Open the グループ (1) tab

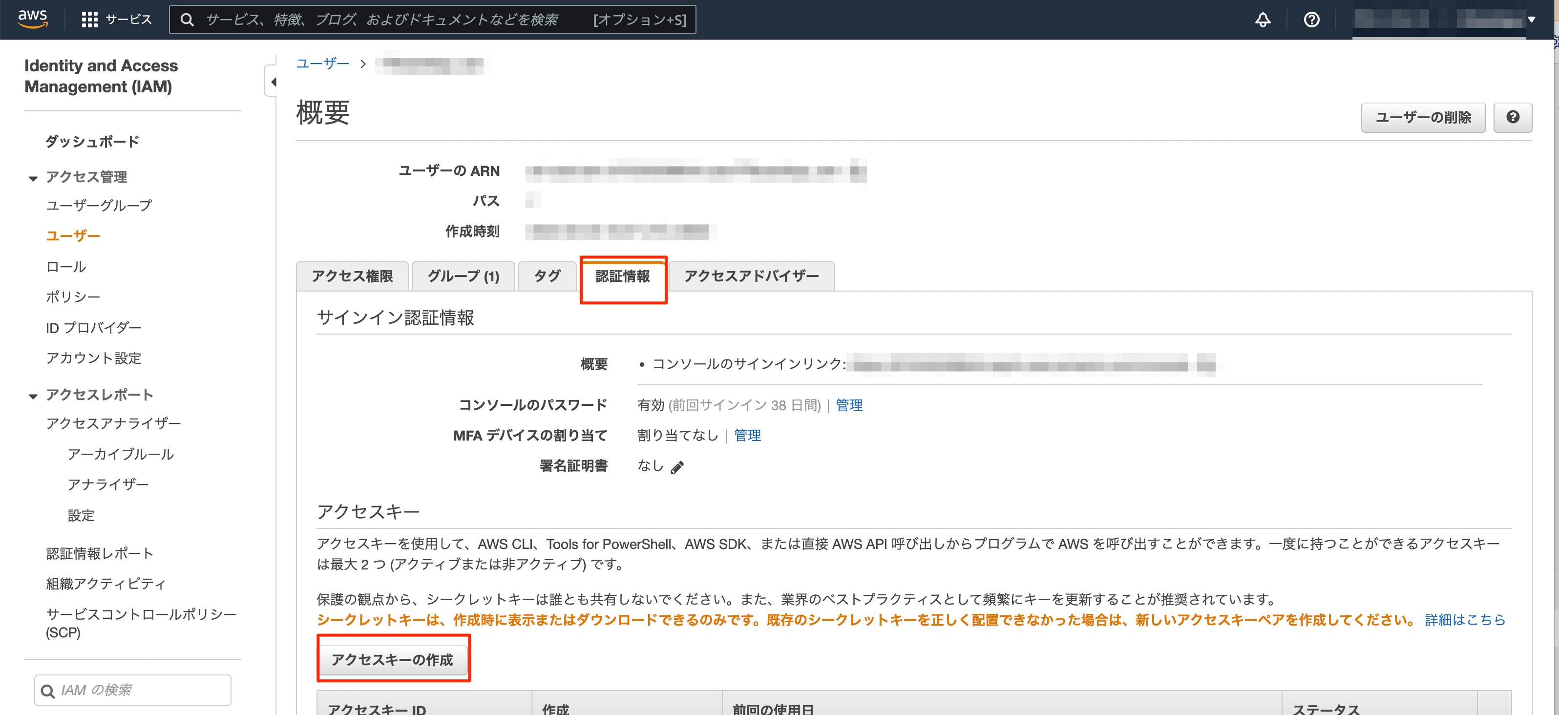coord(463,276)
